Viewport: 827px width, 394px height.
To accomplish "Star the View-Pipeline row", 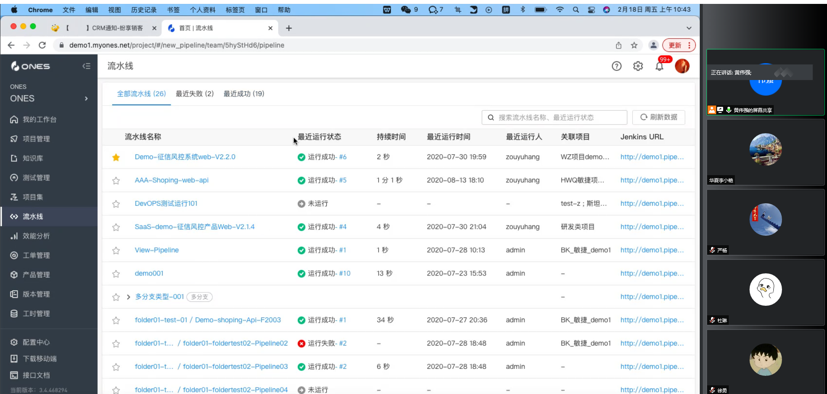I will pyautogui.click(x=116, y=251).
